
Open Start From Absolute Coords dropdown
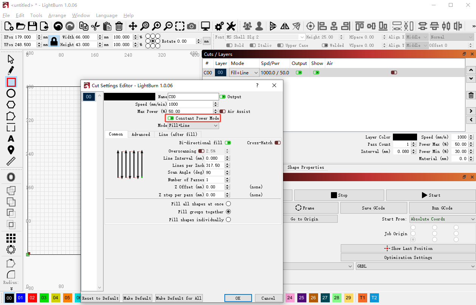[442, 219]
